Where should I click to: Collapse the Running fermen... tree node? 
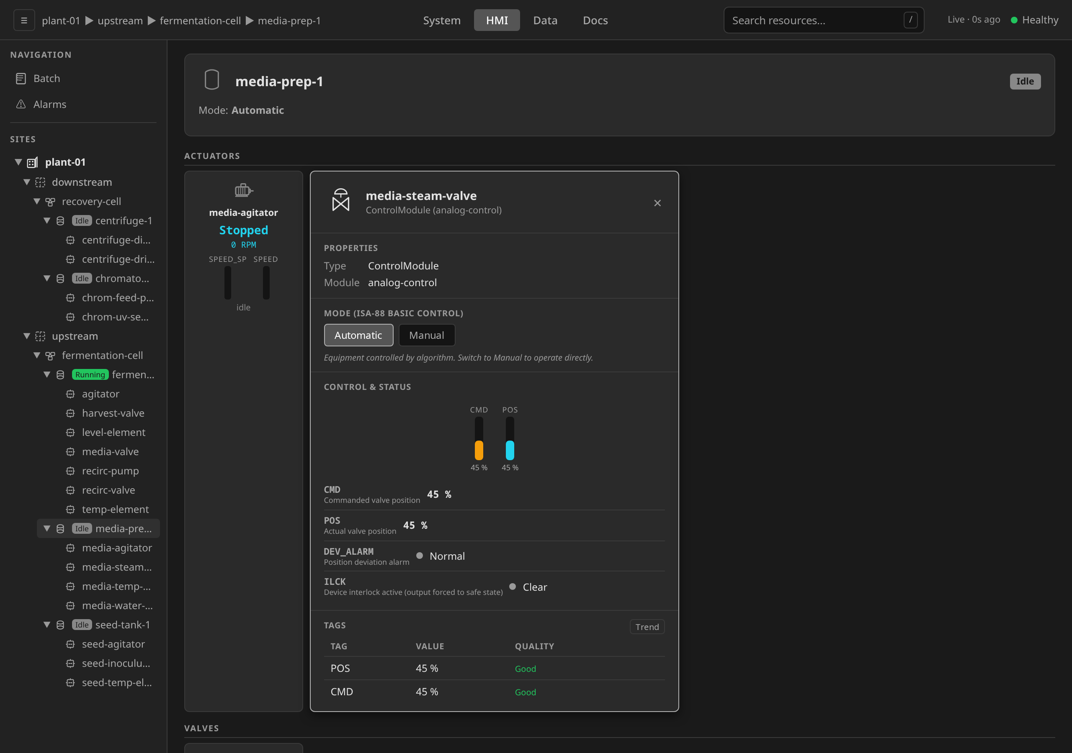(47, 375)
